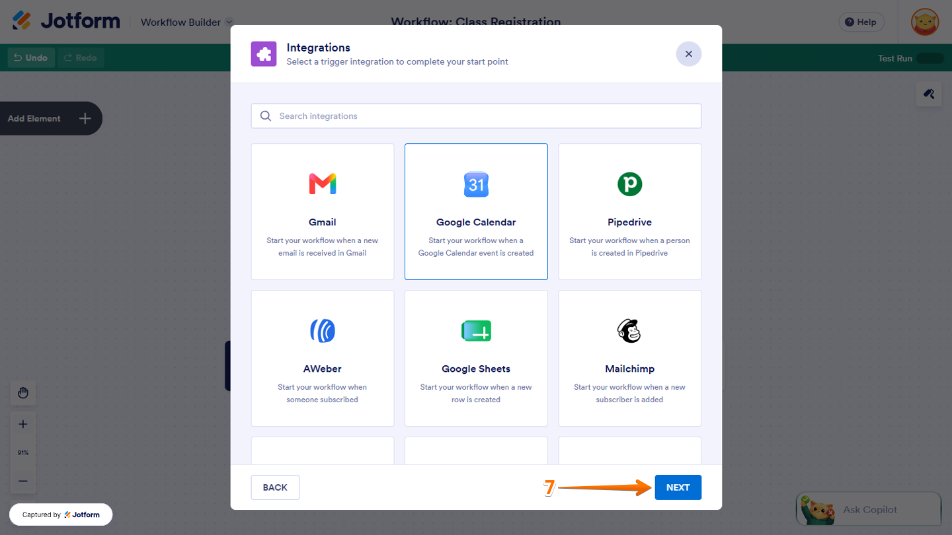Open the Add Element panel
Image resolution: width=952 pixels, height=535 pixels.
point(50,119)
